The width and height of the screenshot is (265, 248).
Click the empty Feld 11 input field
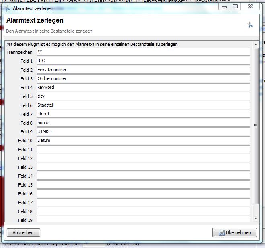[143, 150]
